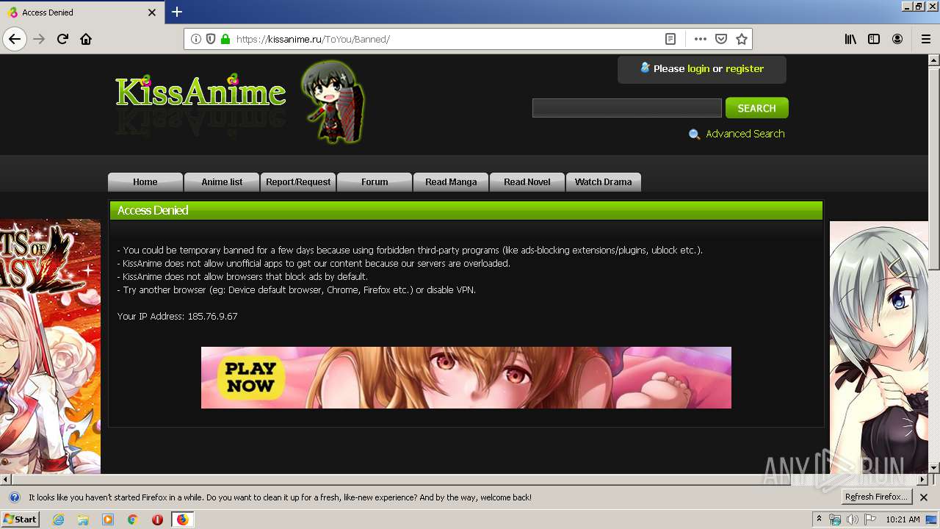Viewport: 940px width, 529px height.
Task: Open Firefox account icon
Action: (897, 39)
